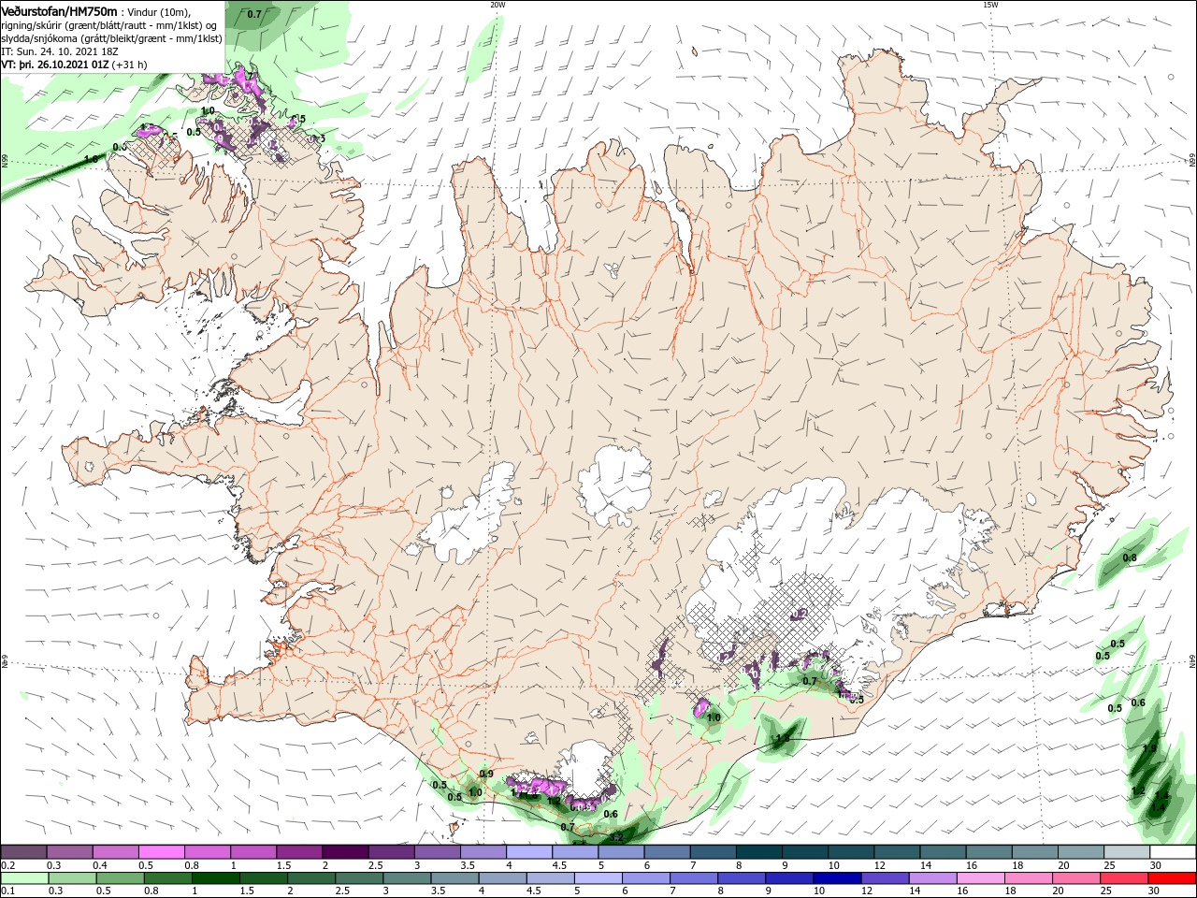Pick grey-green 3 swatch in bottom legend row
Image resolution: width=1197 pixels, height=898 pixels.
[407, 878]
